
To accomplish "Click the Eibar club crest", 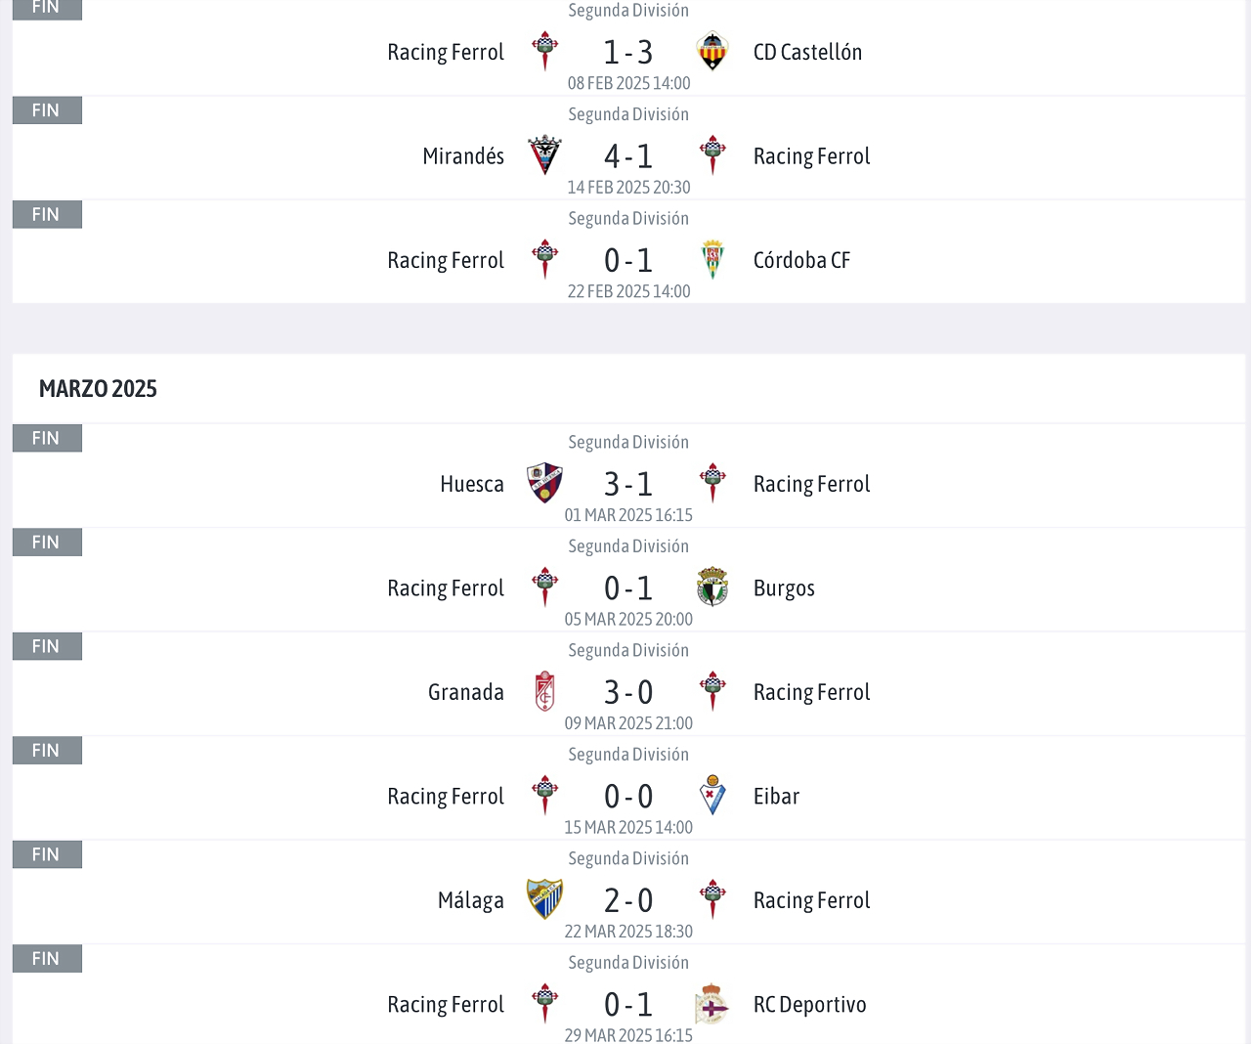I will 712,796.
